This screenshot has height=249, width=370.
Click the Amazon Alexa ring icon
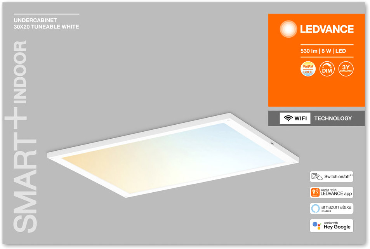[x=316, y=209]
